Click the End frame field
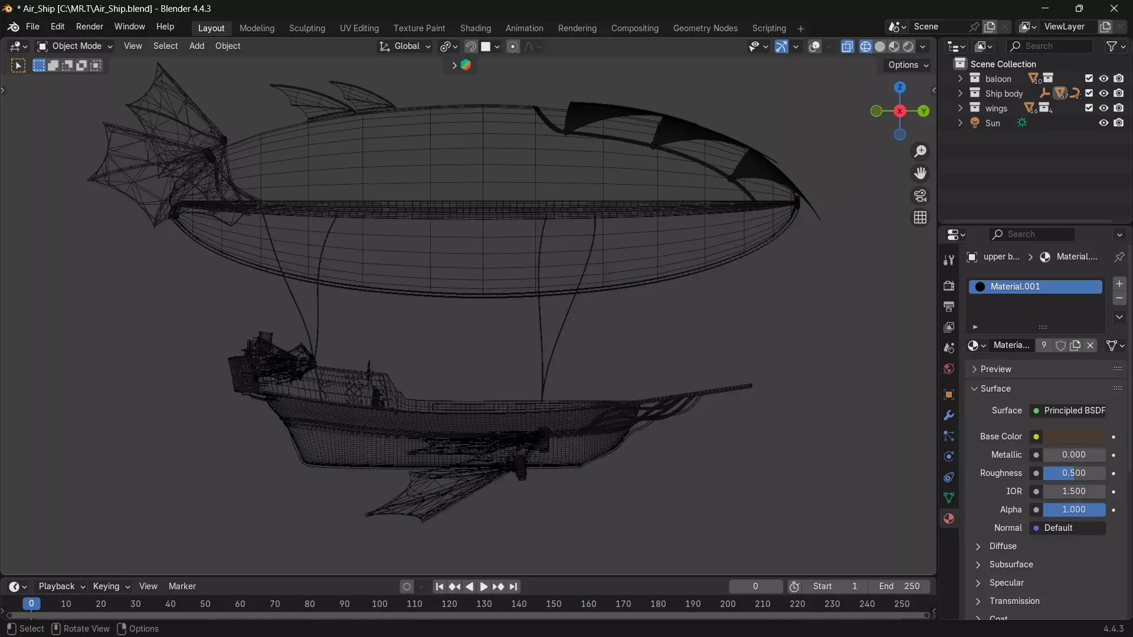The height and width of the screenshot is (637, 1133). pyautogui.click(x=899, y=586)
